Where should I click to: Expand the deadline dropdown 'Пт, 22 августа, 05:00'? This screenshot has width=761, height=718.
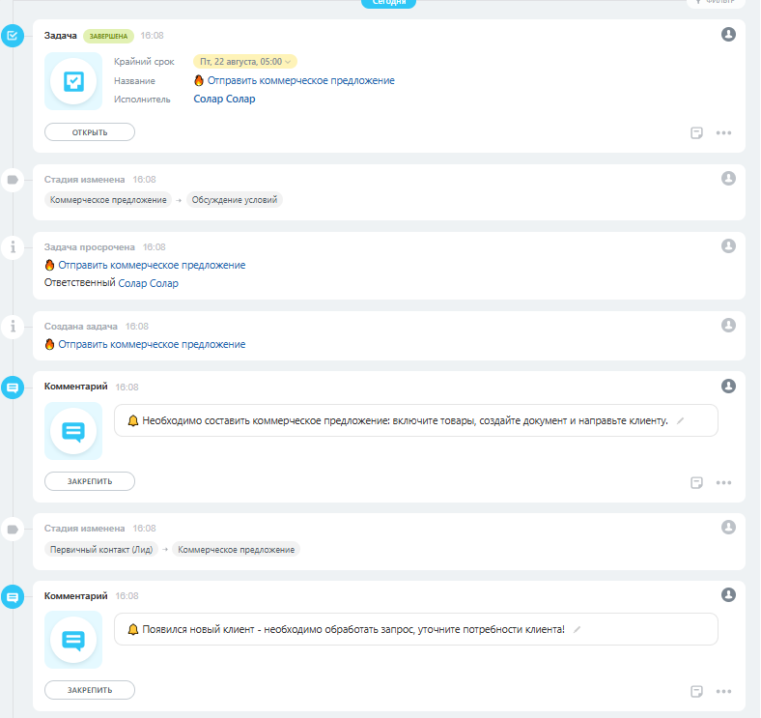click(x=245, y=61)
